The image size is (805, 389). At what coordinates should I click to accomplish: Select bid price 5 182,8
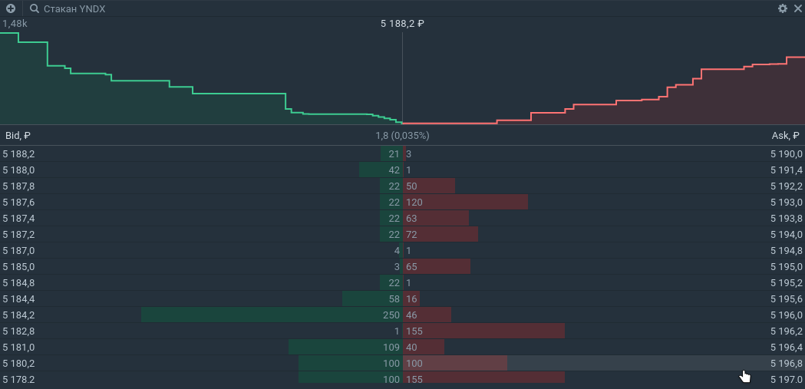click(x=18, y=331)
